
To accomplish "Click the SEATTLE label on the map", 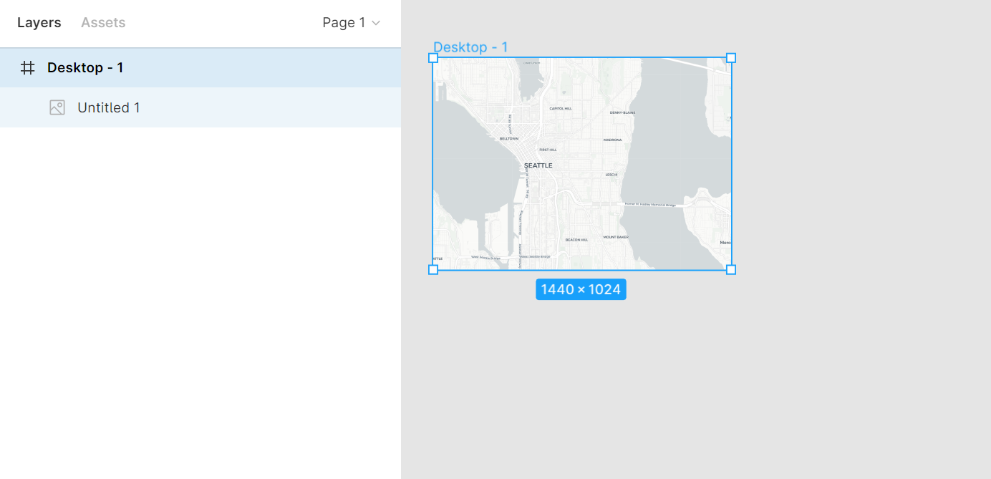I will pos(538,165).
